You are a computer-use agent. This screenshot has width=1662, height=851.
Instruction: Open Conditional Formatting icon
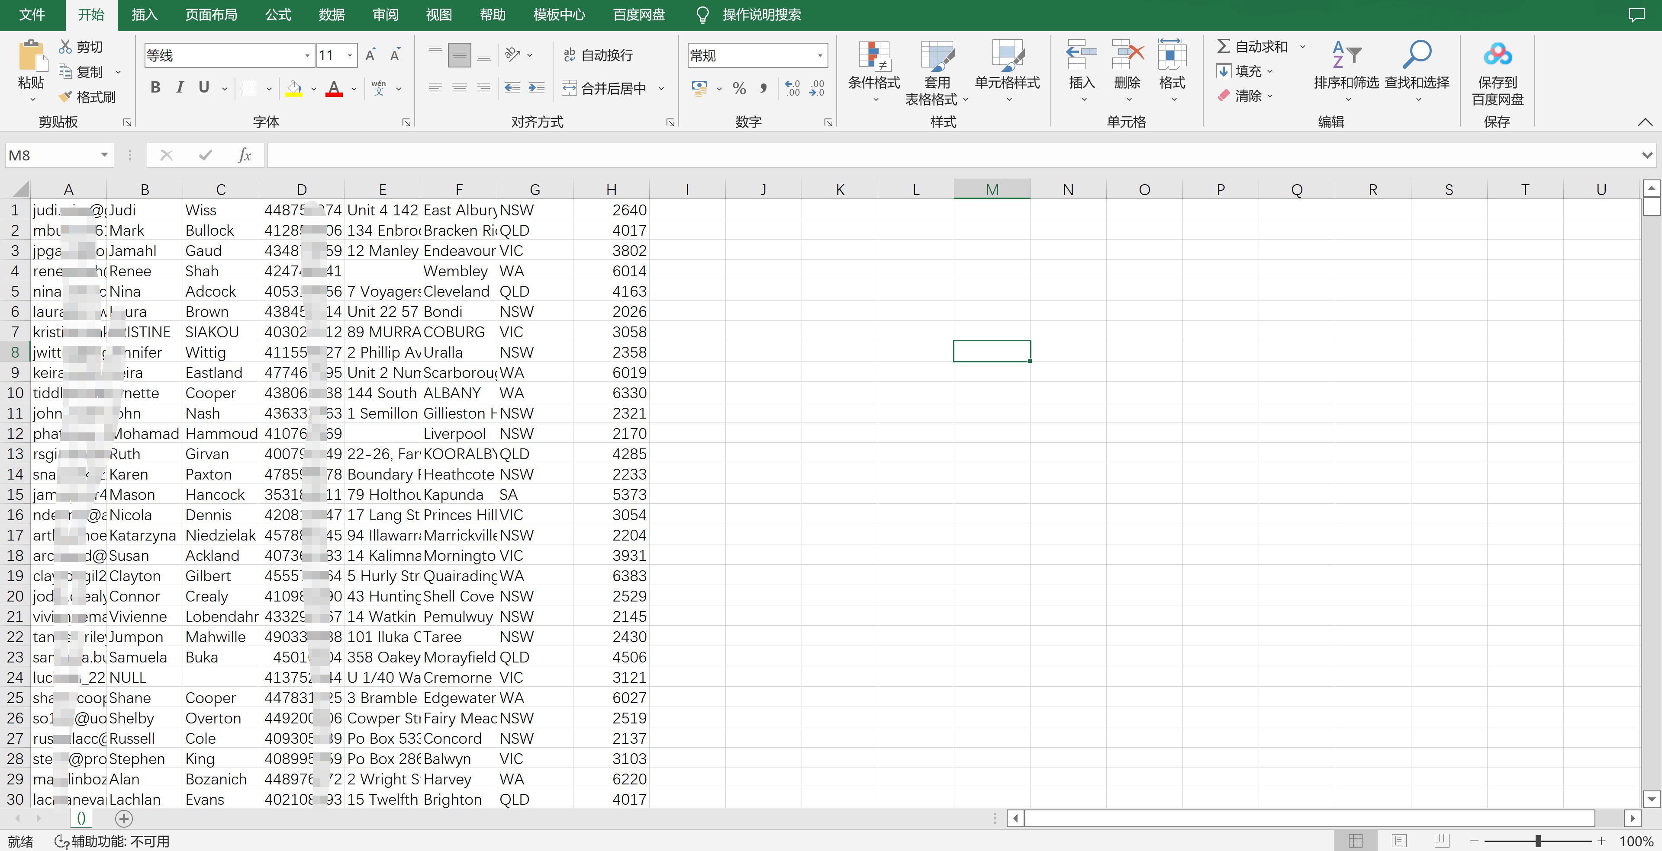(874, 55)
